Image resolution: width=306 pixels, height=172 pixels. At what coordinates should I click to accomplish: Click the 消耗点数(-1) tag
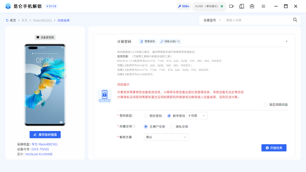click(x=170, y=41)
